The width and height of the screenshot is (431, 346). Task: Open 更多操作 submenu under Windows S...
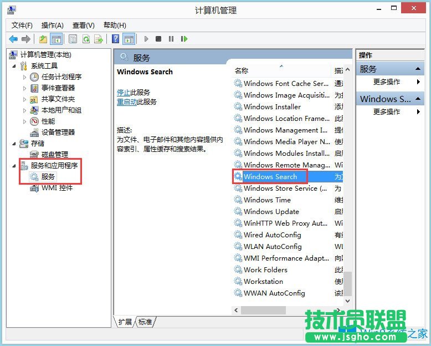point(387,111)
